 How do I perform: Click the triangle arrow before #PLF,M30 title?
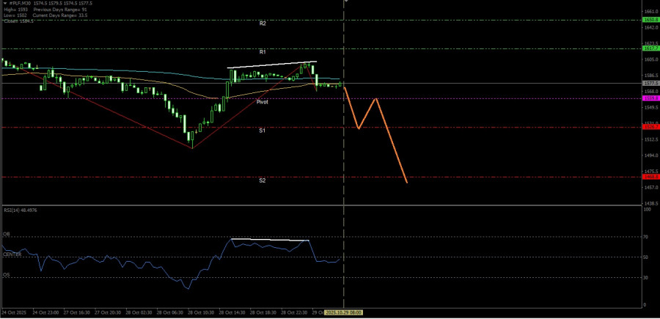[5, 3]
